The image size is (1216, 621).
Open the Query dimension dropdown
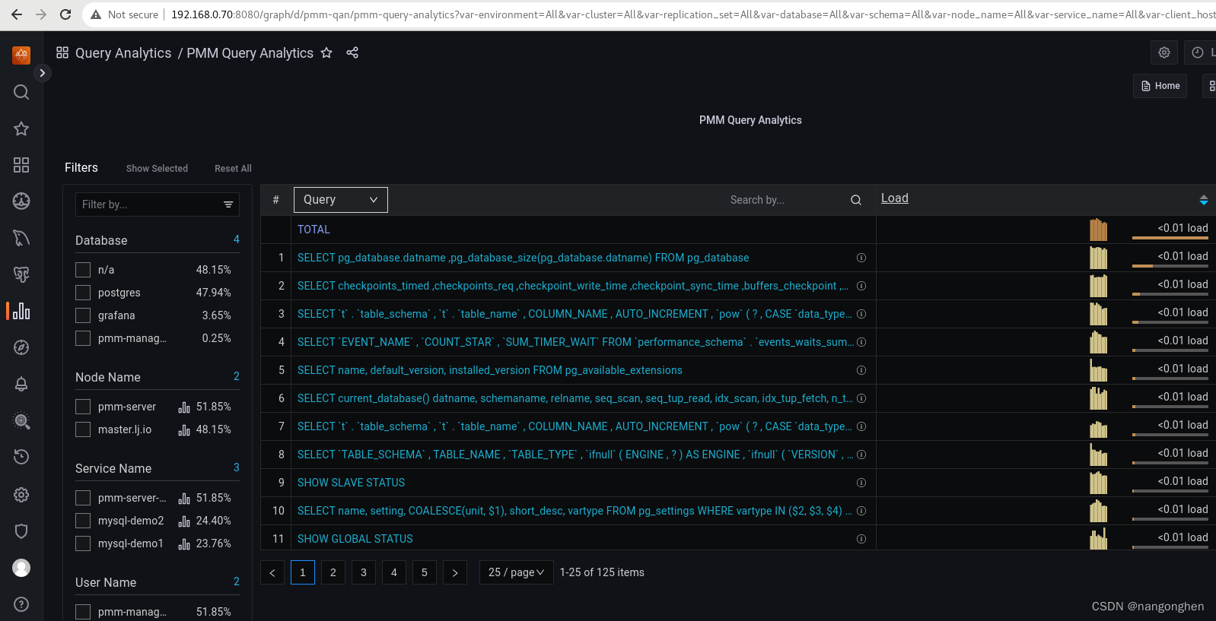coord(341,200)
